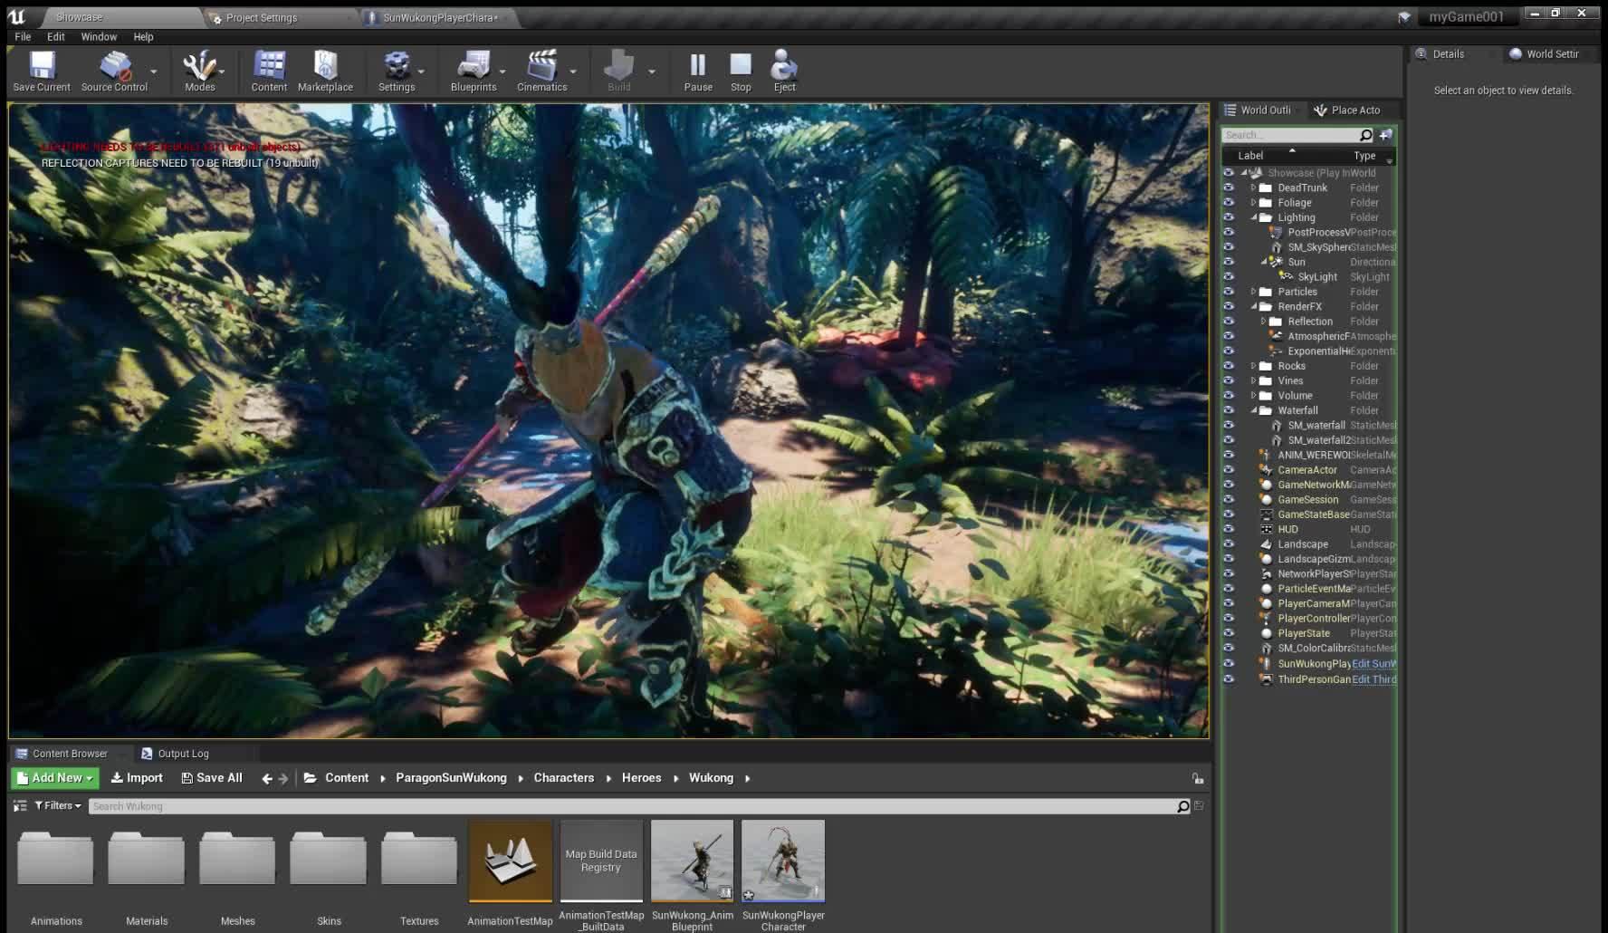Open the Filters dropdown in Content Browser
The image size is (1608, 933).
(58, 805)
